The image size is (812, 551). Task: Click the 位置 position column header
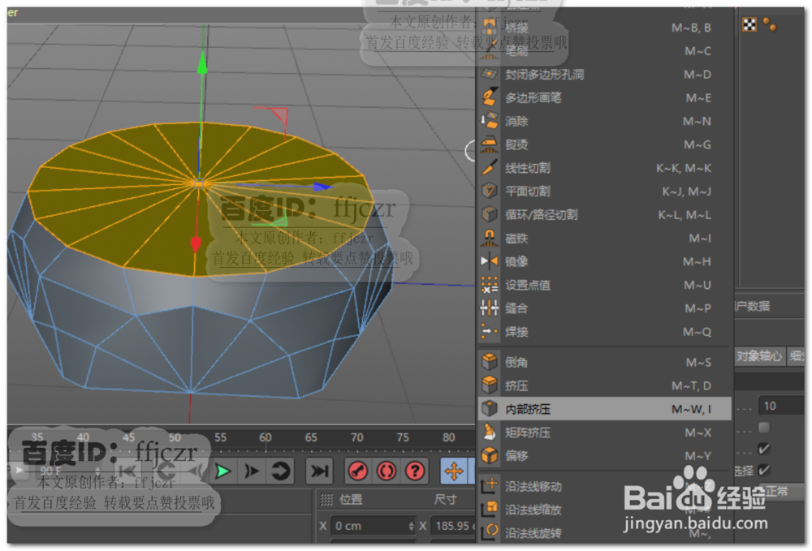351,500
